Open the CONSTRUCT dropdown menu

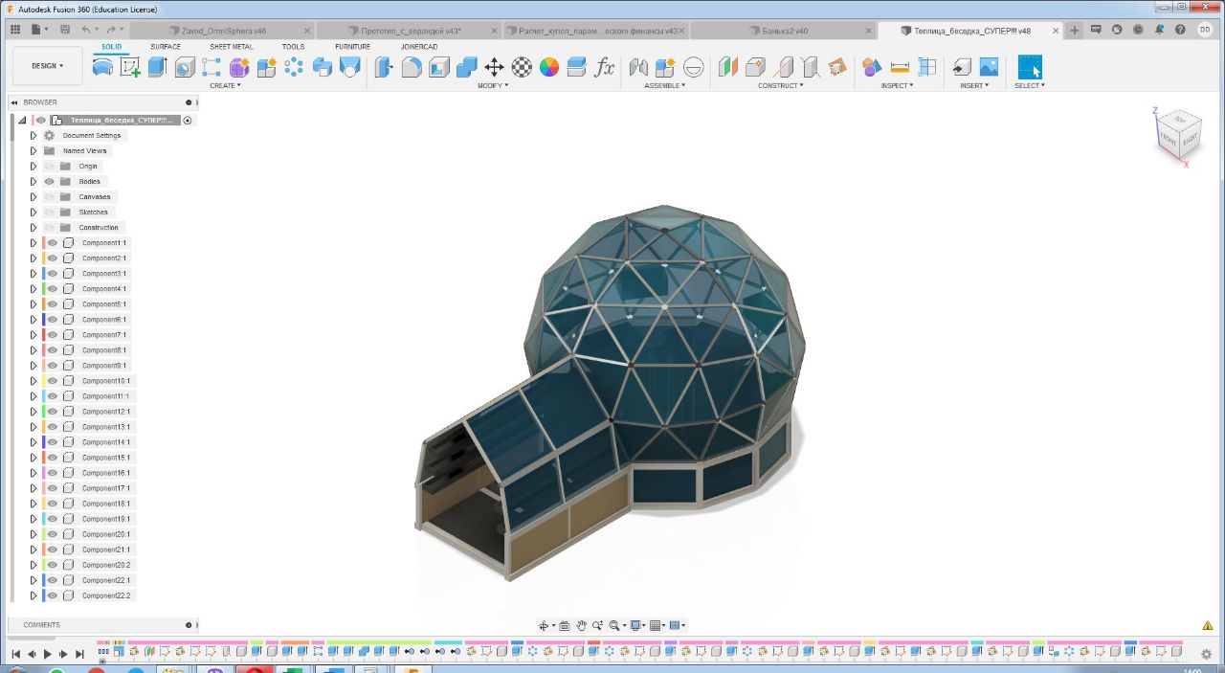click(x=780, y=85)
